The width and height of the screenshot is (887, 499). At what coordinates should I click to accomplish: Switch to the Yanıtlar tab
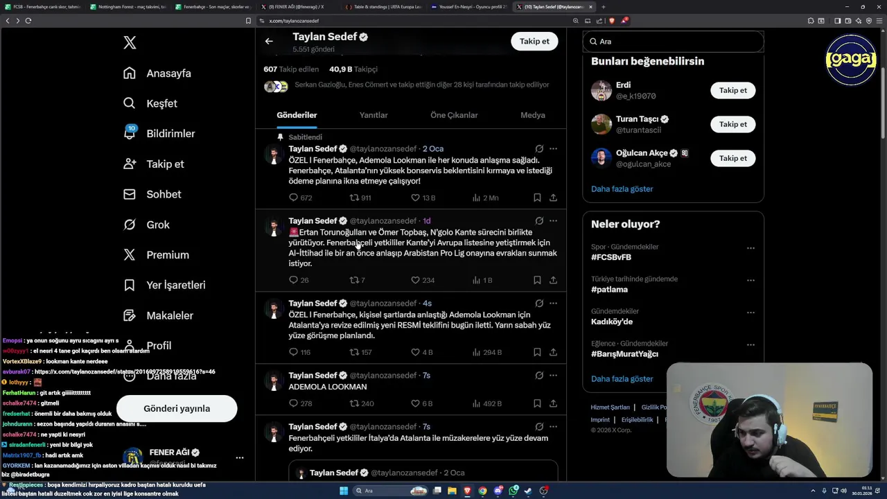374,115
